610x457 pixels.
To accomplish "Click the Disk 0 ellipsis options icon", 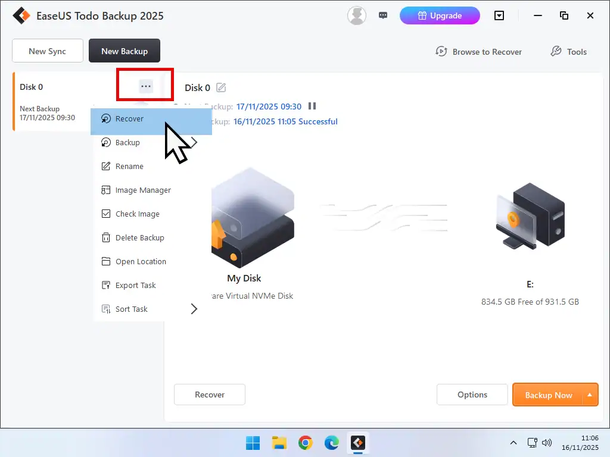I will point(144,86).
